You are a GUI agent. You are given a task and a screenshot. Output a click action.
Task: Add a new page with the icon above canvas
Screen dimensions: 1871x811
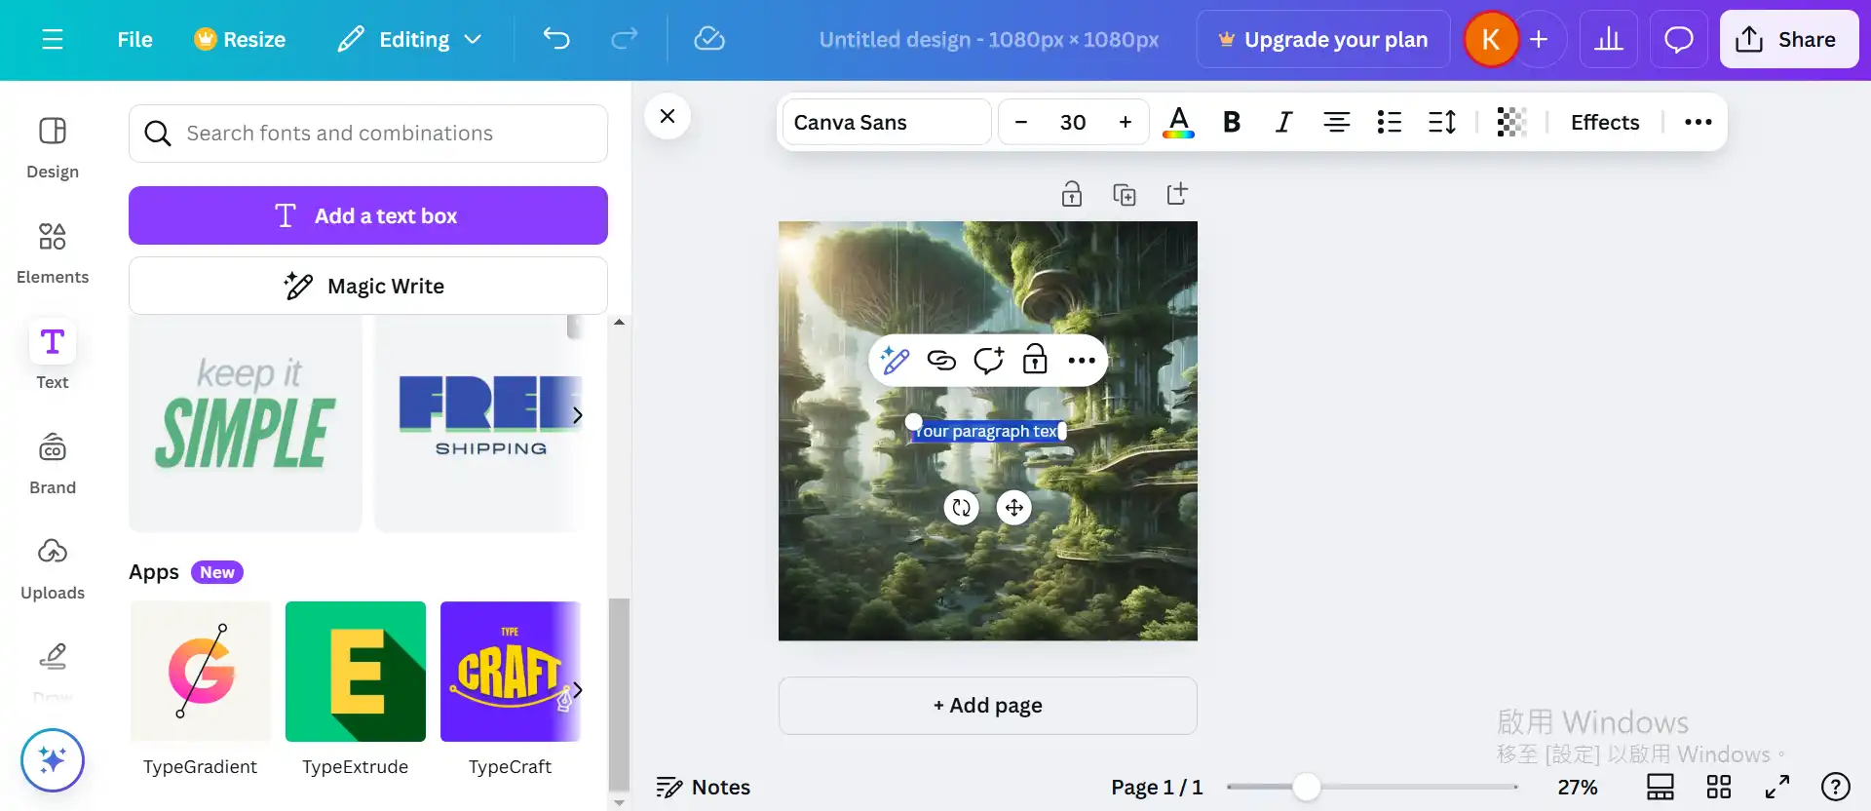coord(1177,194)
